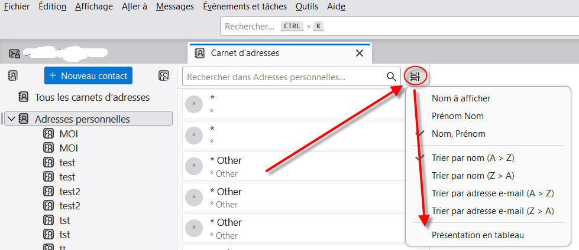The image size is (579, 250).
Task: Collapse the Adresses personnelles tree chevron
Action: pos(11,119)
